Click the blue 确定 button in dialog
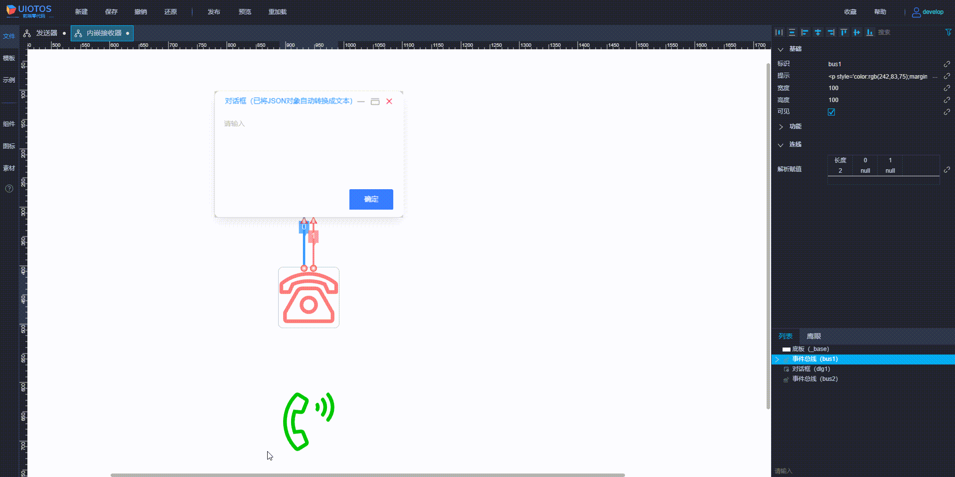The width and height of the screenshot is (955, 477). (371, 199)
